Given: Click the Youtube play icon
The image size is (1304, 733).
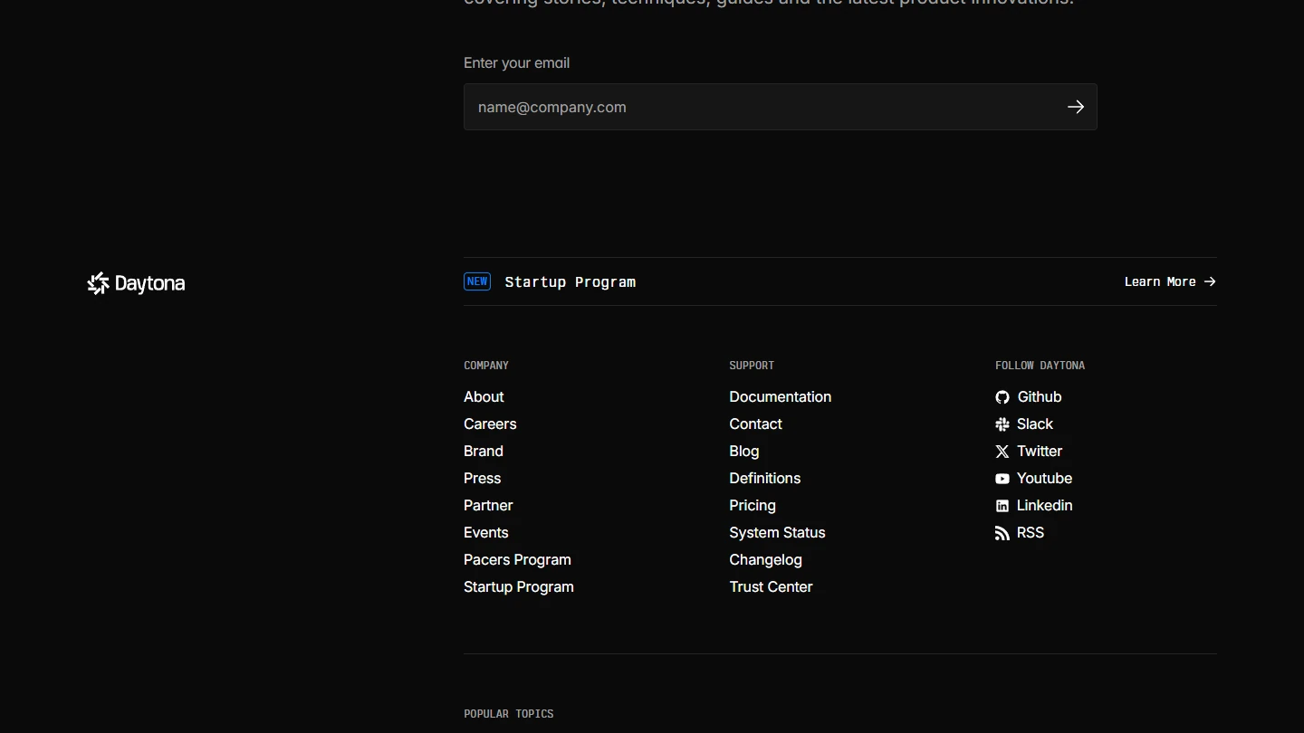Looking at the screenshot, I should tap(1002, 479).
